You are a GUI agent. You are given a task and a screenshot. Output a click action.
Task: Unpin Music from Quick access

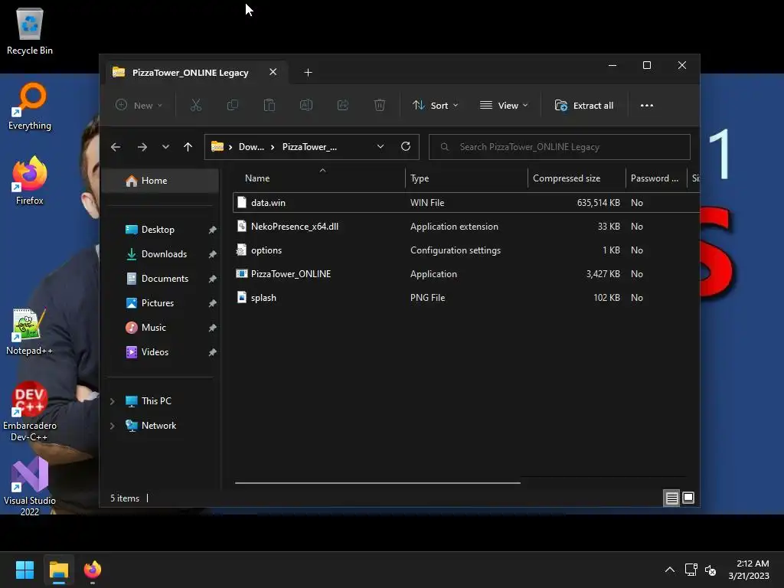212,328
